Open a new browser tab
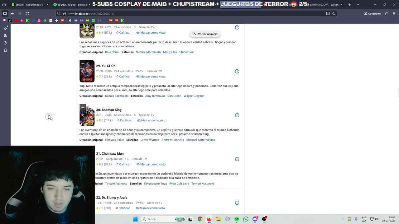The image size is (399, 224). click(x=349, y=5)
